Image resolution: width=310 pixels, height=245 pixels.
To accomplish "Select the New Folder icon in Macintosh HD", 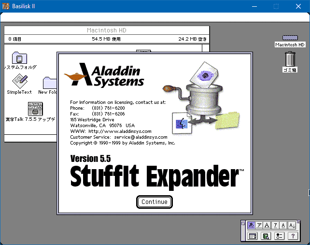I will click(x=49, y=83).
